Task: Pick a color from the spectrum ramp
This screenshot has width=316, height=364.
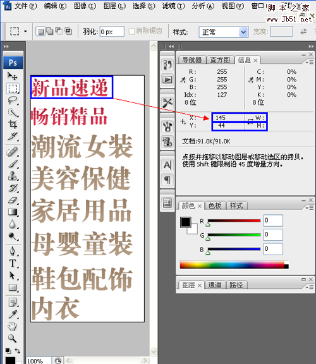Action: click(x=234, y=265)
